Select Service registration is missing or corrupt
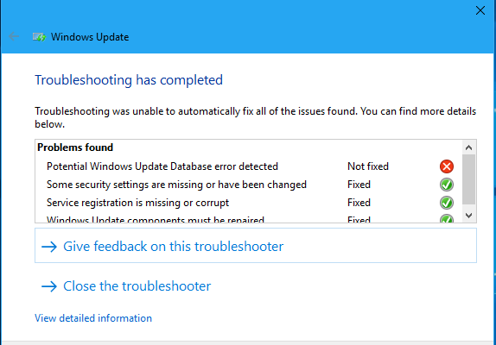Screen dimensions: 496x345 (137, 203)
